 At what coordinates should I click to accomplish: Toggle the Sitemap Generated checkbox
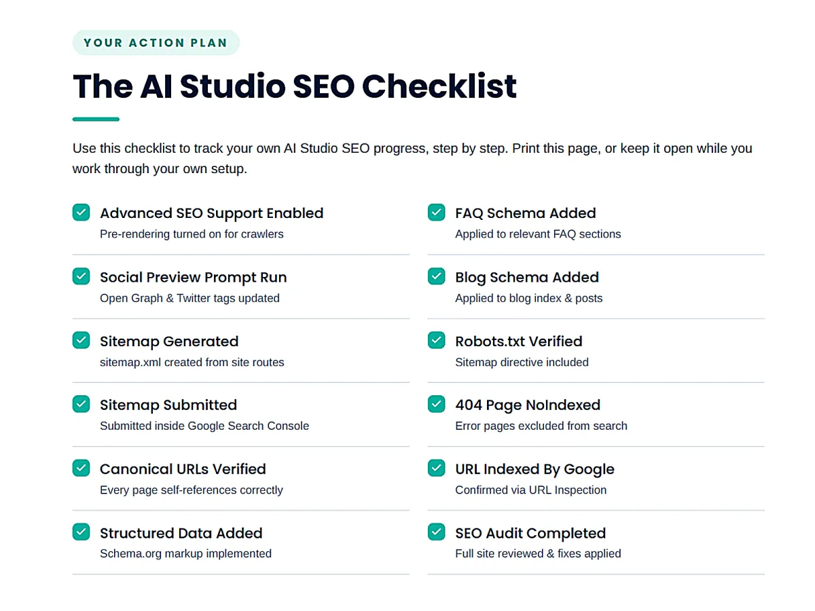tap(81, 340)
